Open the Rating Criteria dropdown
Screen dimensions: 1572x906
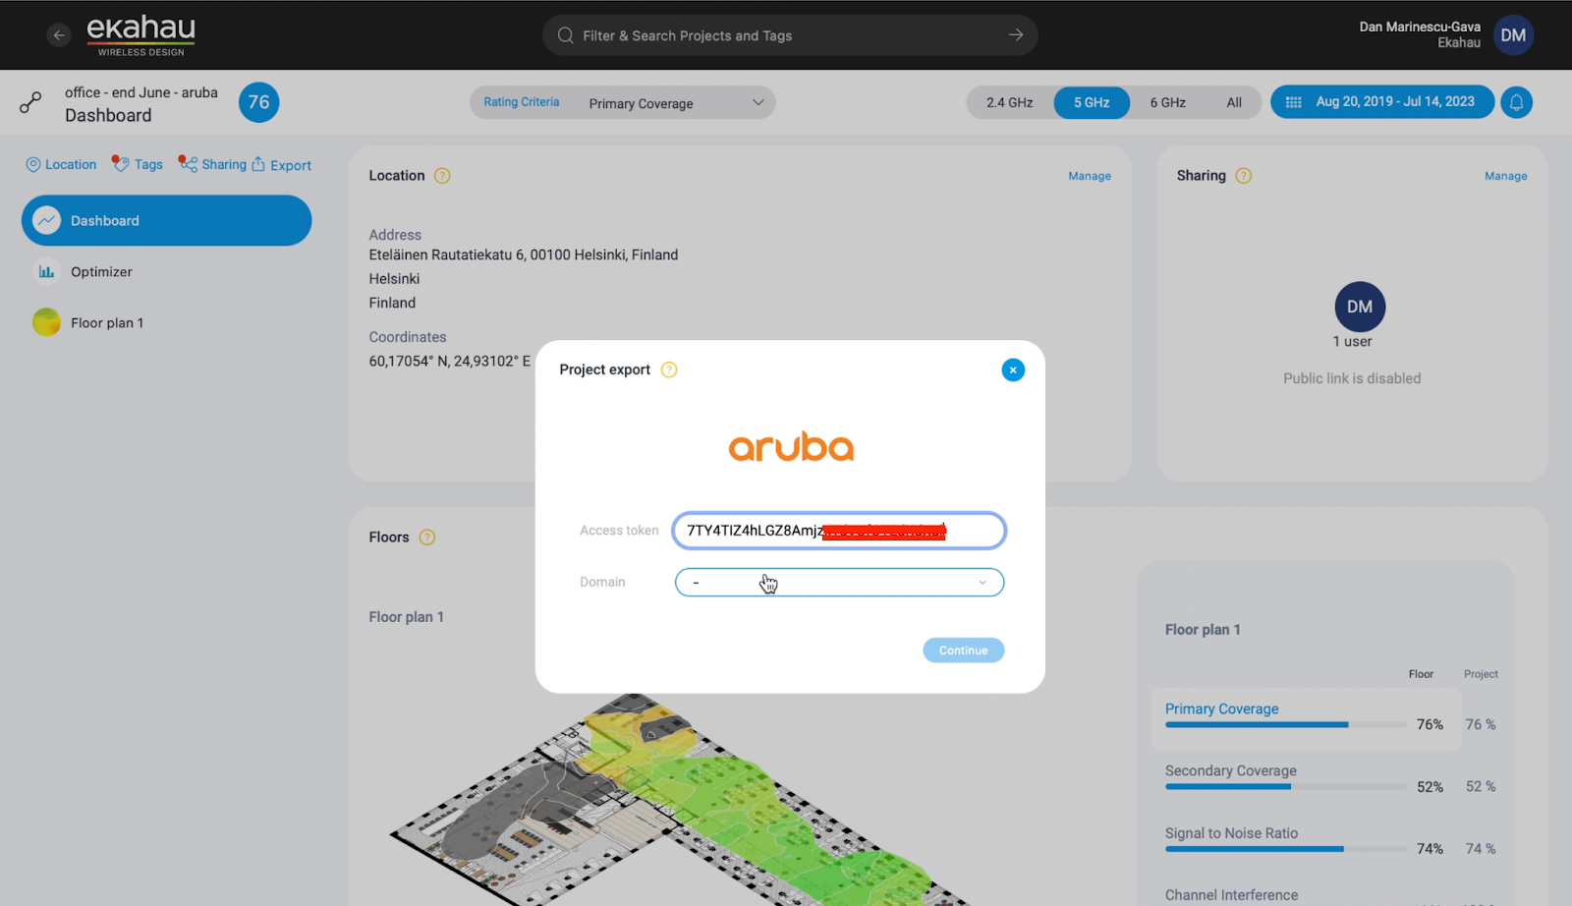tap(623, 102)
